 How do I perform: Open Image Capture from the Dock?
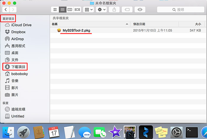coord(130,132)
